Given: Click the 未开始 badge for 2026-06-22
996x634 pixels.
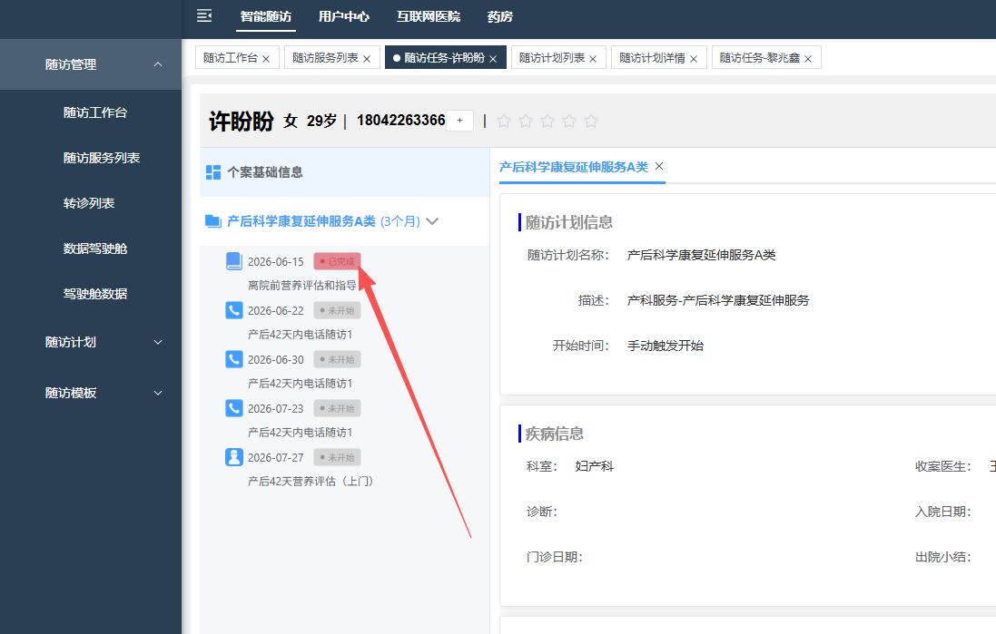Looking at the screenshot, I should coord(337,310).
